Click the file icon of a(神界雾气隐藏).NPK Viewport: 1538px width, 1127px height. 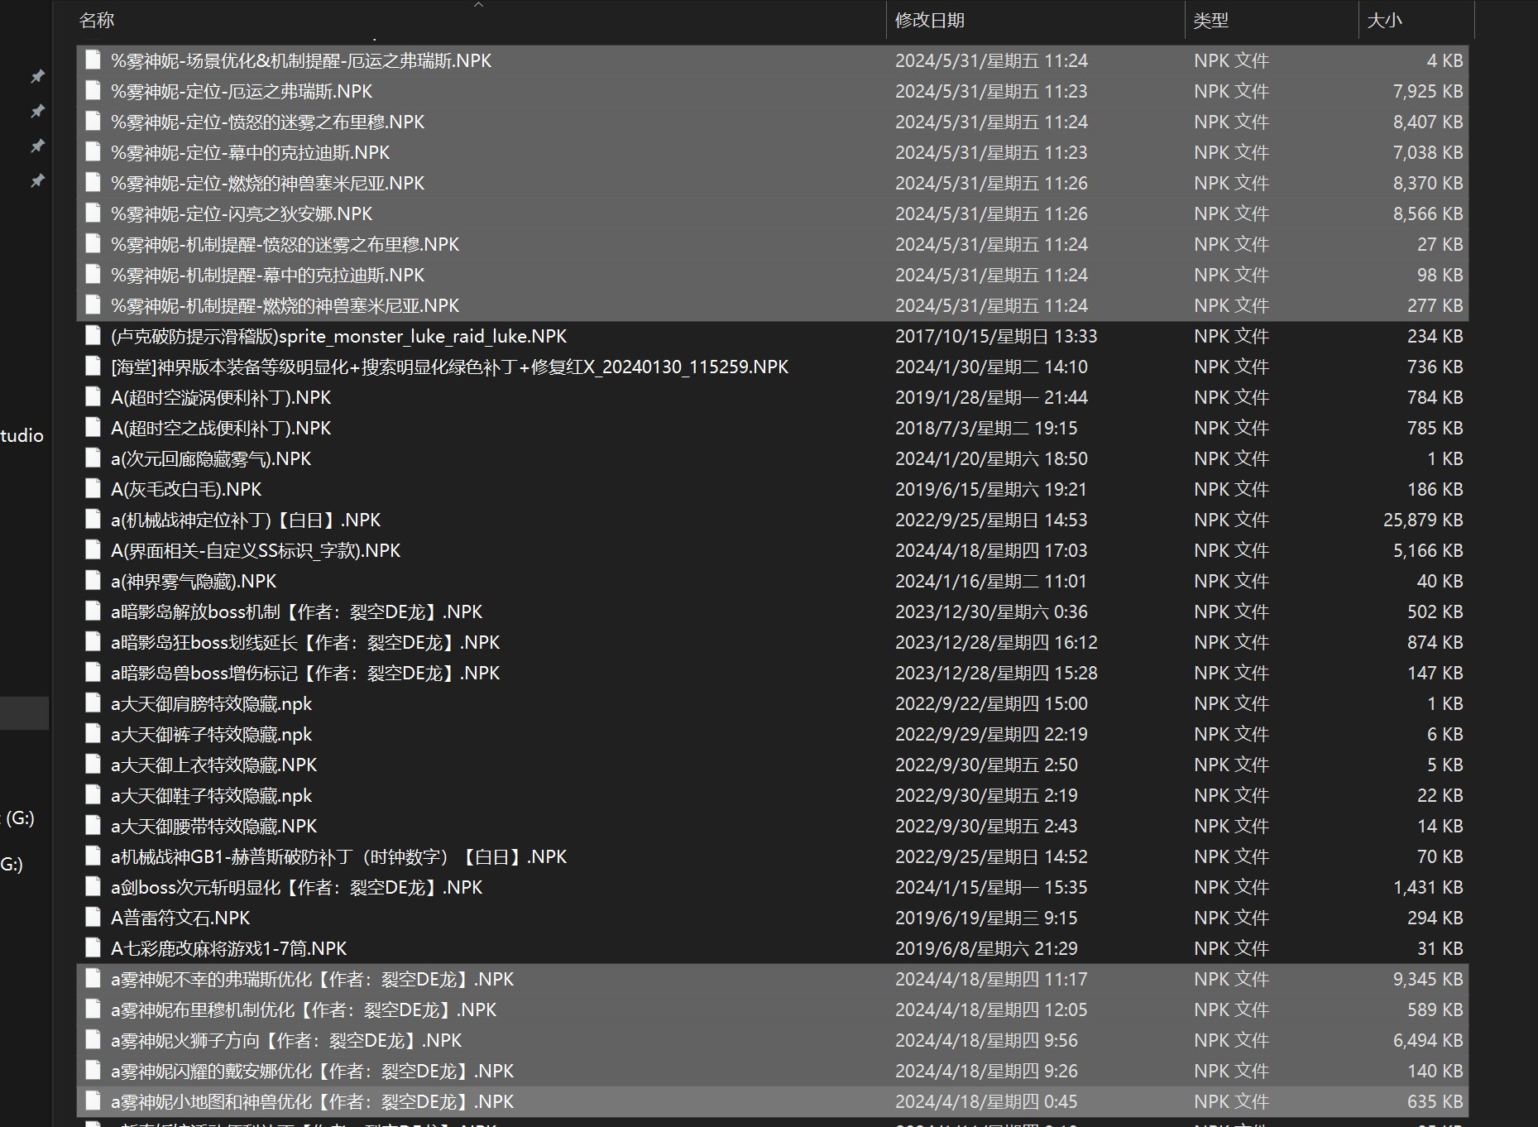pos(93,581)
